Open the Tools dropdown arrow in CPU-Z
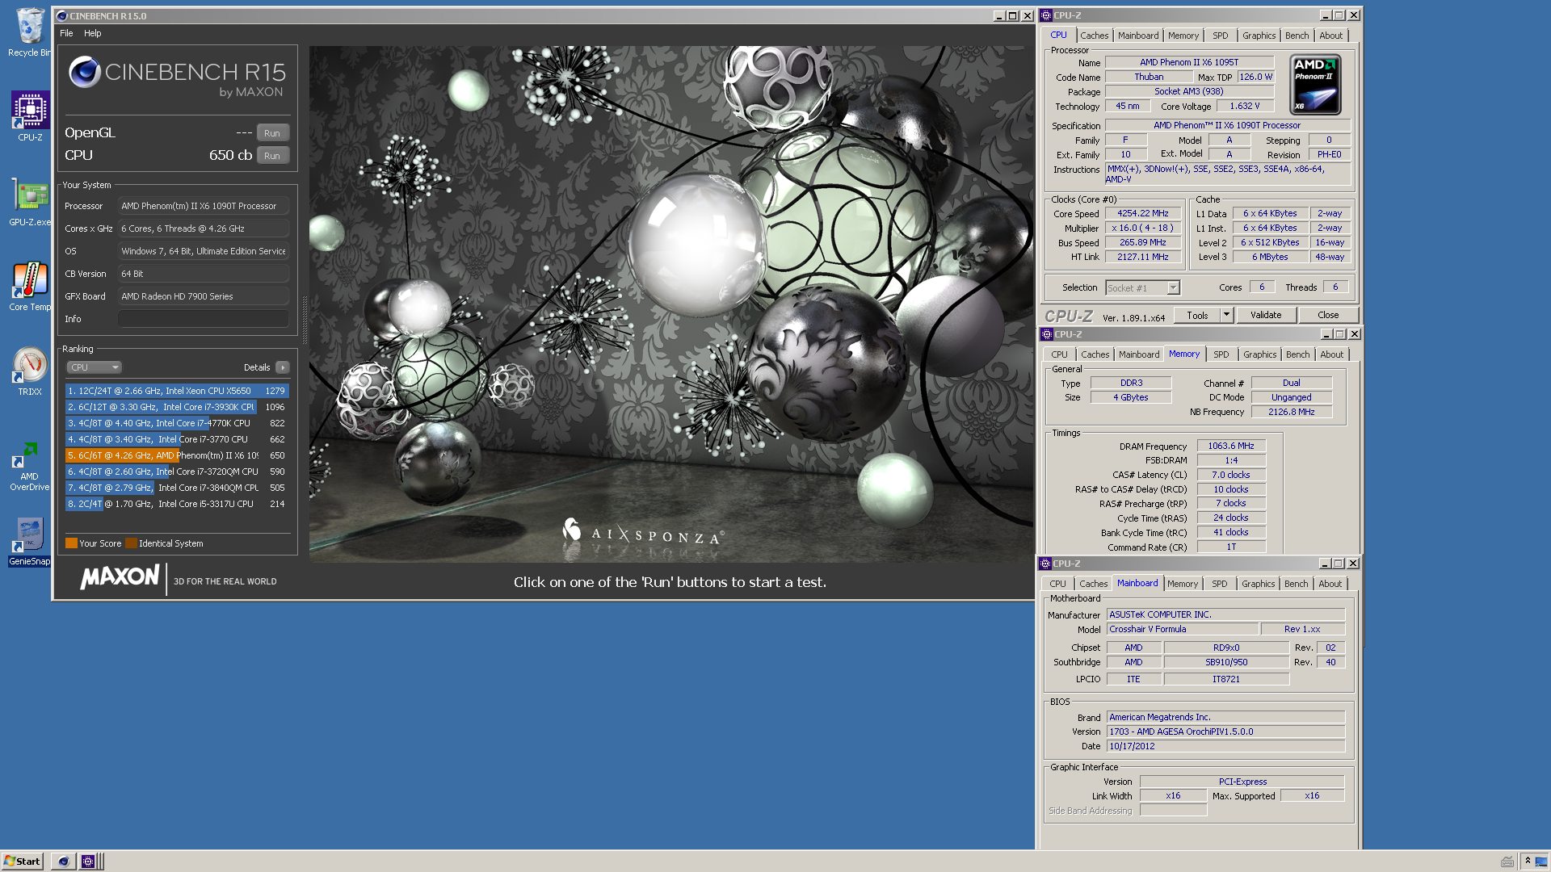The height and width of the screenshot is (872, 1551). coord(1226,315)
